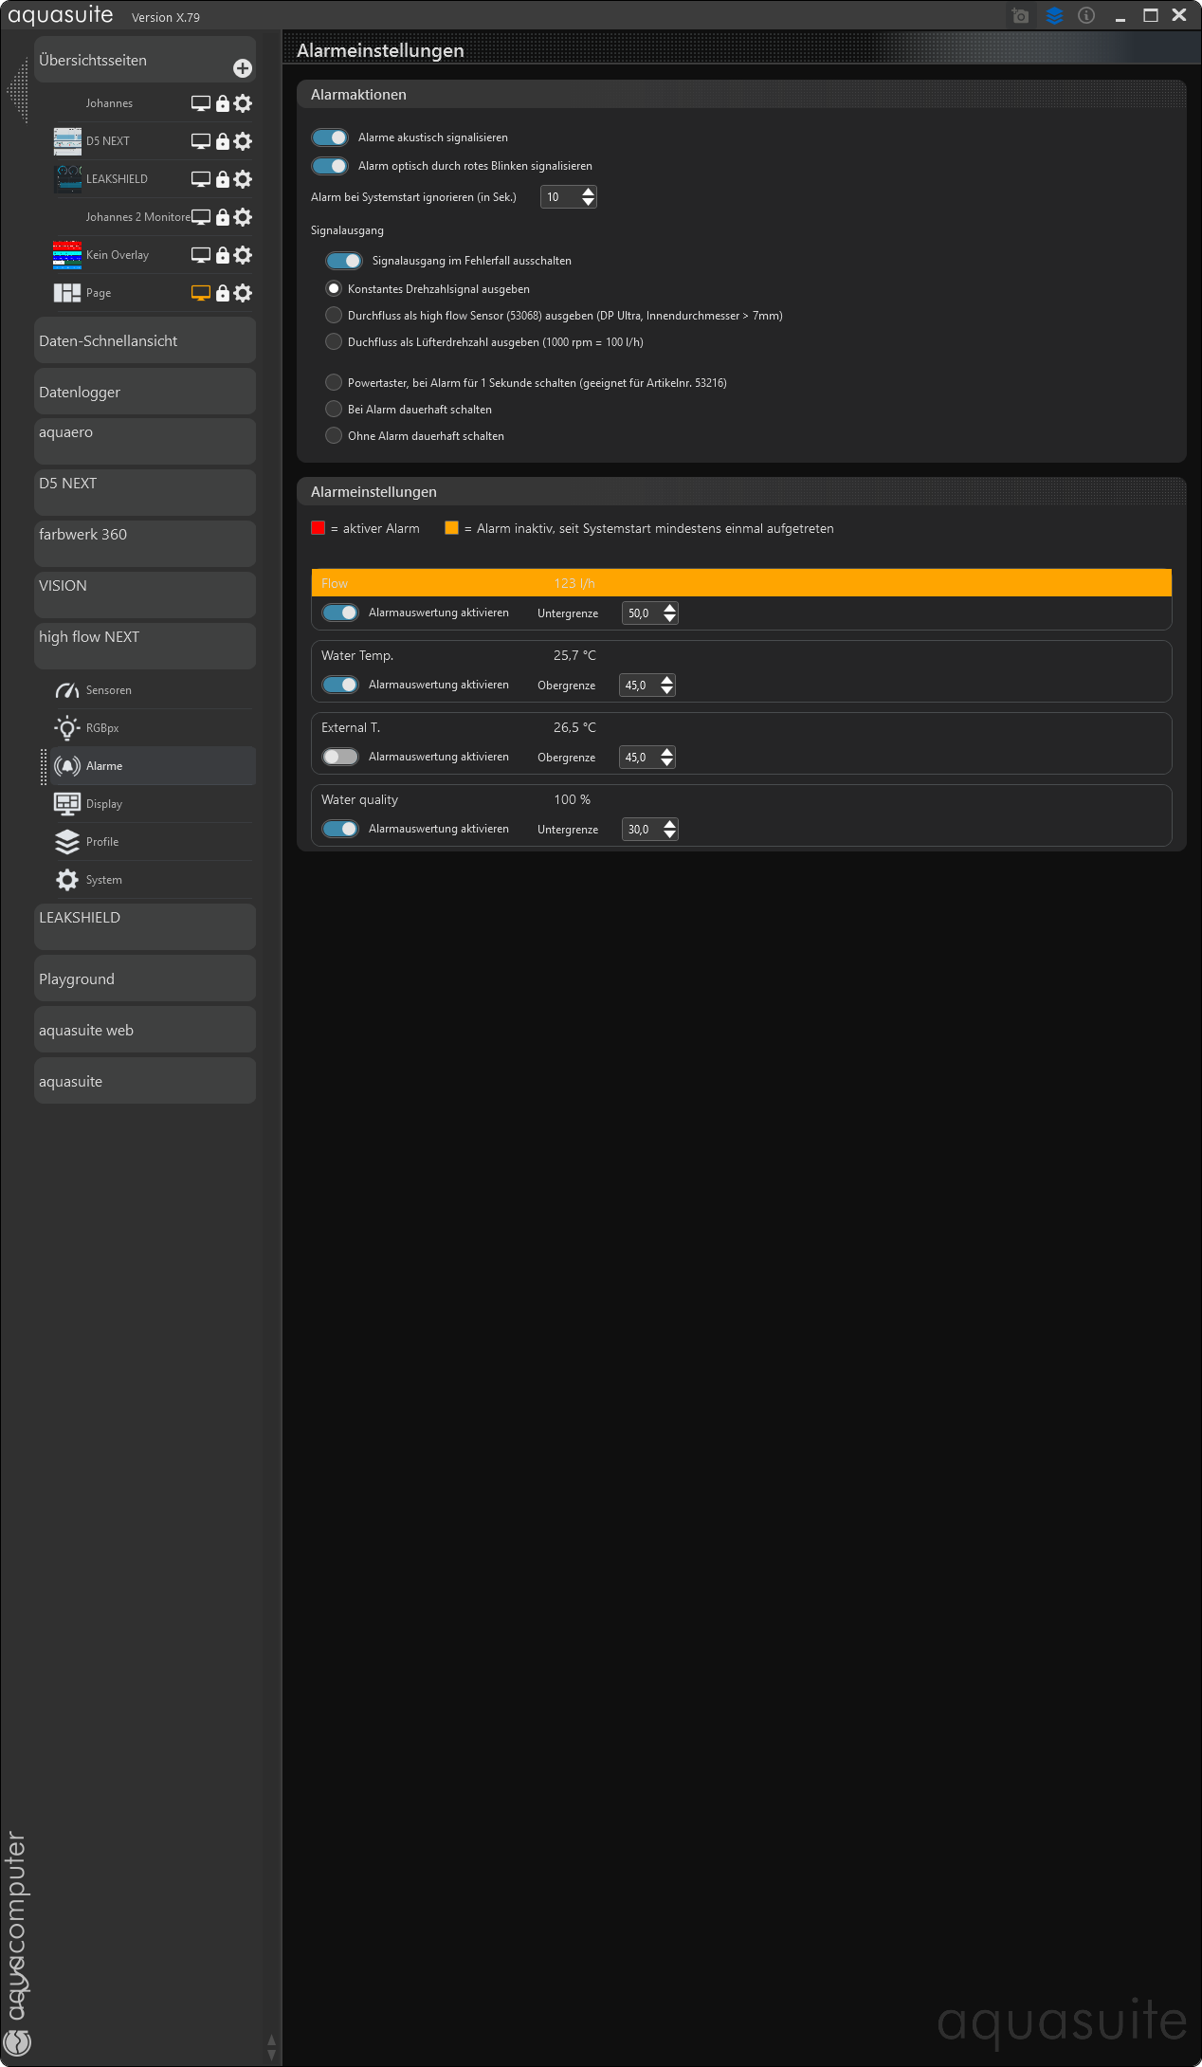This screenshot has height=2067, width=1202.
Task: Click the orange Flow alarm header bar
Action: click(741, 583)
